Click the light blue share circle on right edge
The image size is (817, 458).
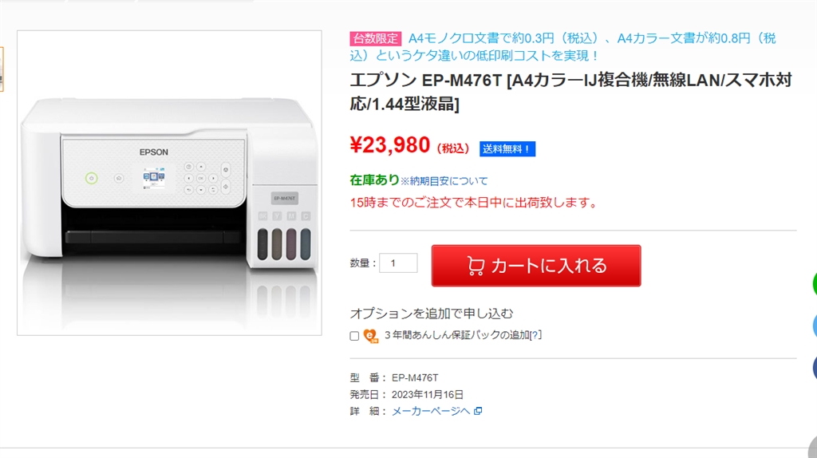tap(815, 326)
